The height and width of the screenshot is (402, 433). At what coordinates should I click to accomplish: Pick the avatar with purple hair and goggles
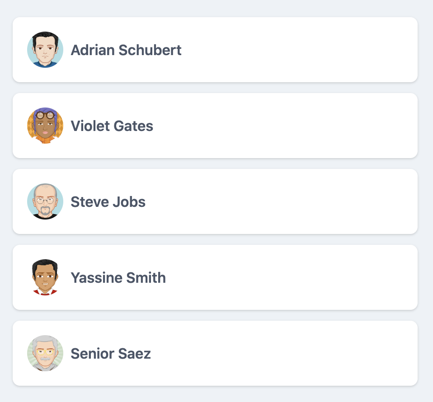(x=45, y=126)
